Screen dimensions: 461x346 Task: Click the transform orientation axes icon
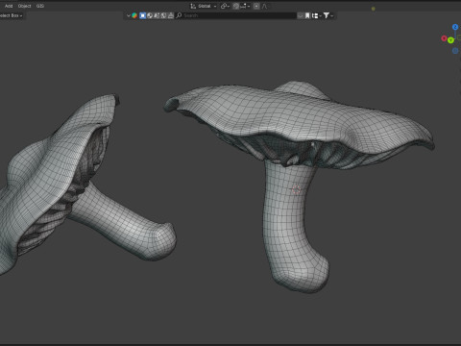pyautogui.click(x=193, y=6)
